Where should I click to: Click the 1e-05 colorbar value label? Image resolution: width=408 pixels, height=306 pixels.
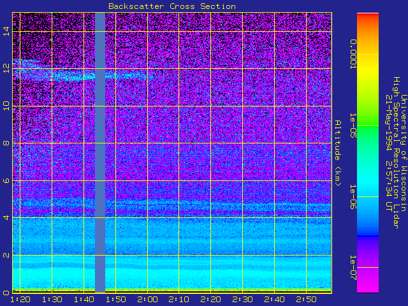(x=353, y=126)
